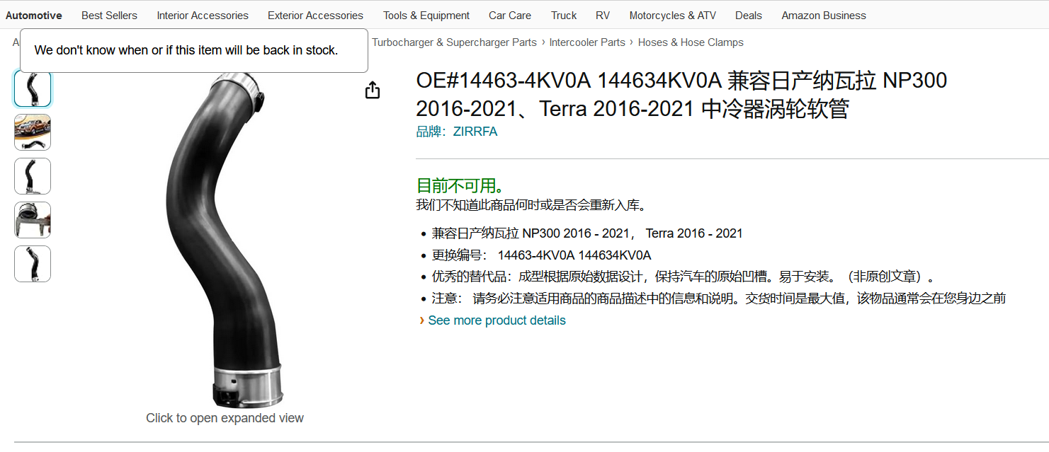Click bullet text 更换编号: 14463-4KV0A 144634KV0A

tap(541, 255)
